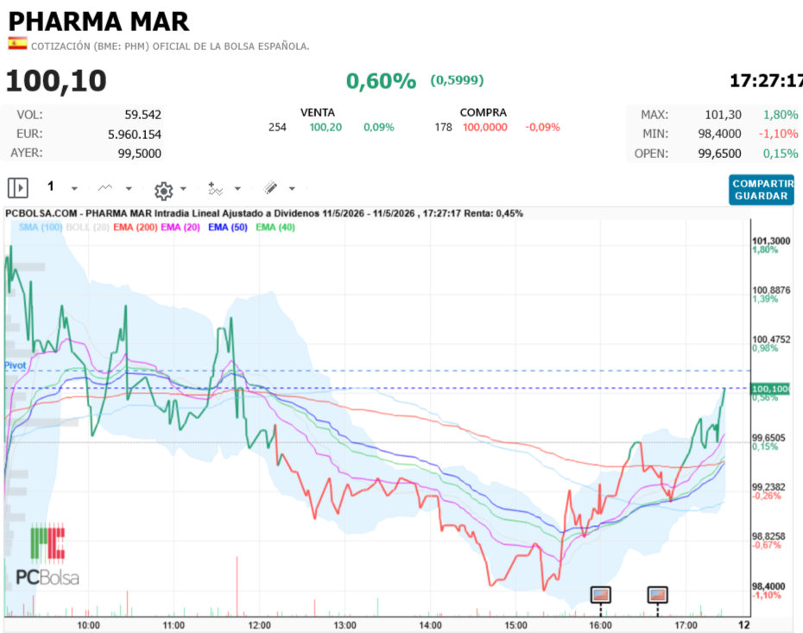Viewport: 803px width, 633px height.
Task: Click the COMPRA volume 178
Action: click(444, 128)
